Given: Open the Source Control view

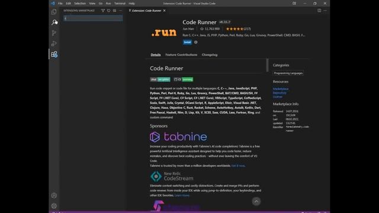Looking at the screenshot, I should pyautogui.click(x=54, y=33).
